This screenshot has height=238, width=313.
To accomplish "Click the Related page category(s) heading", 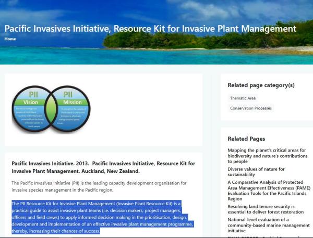I will 261,85.
